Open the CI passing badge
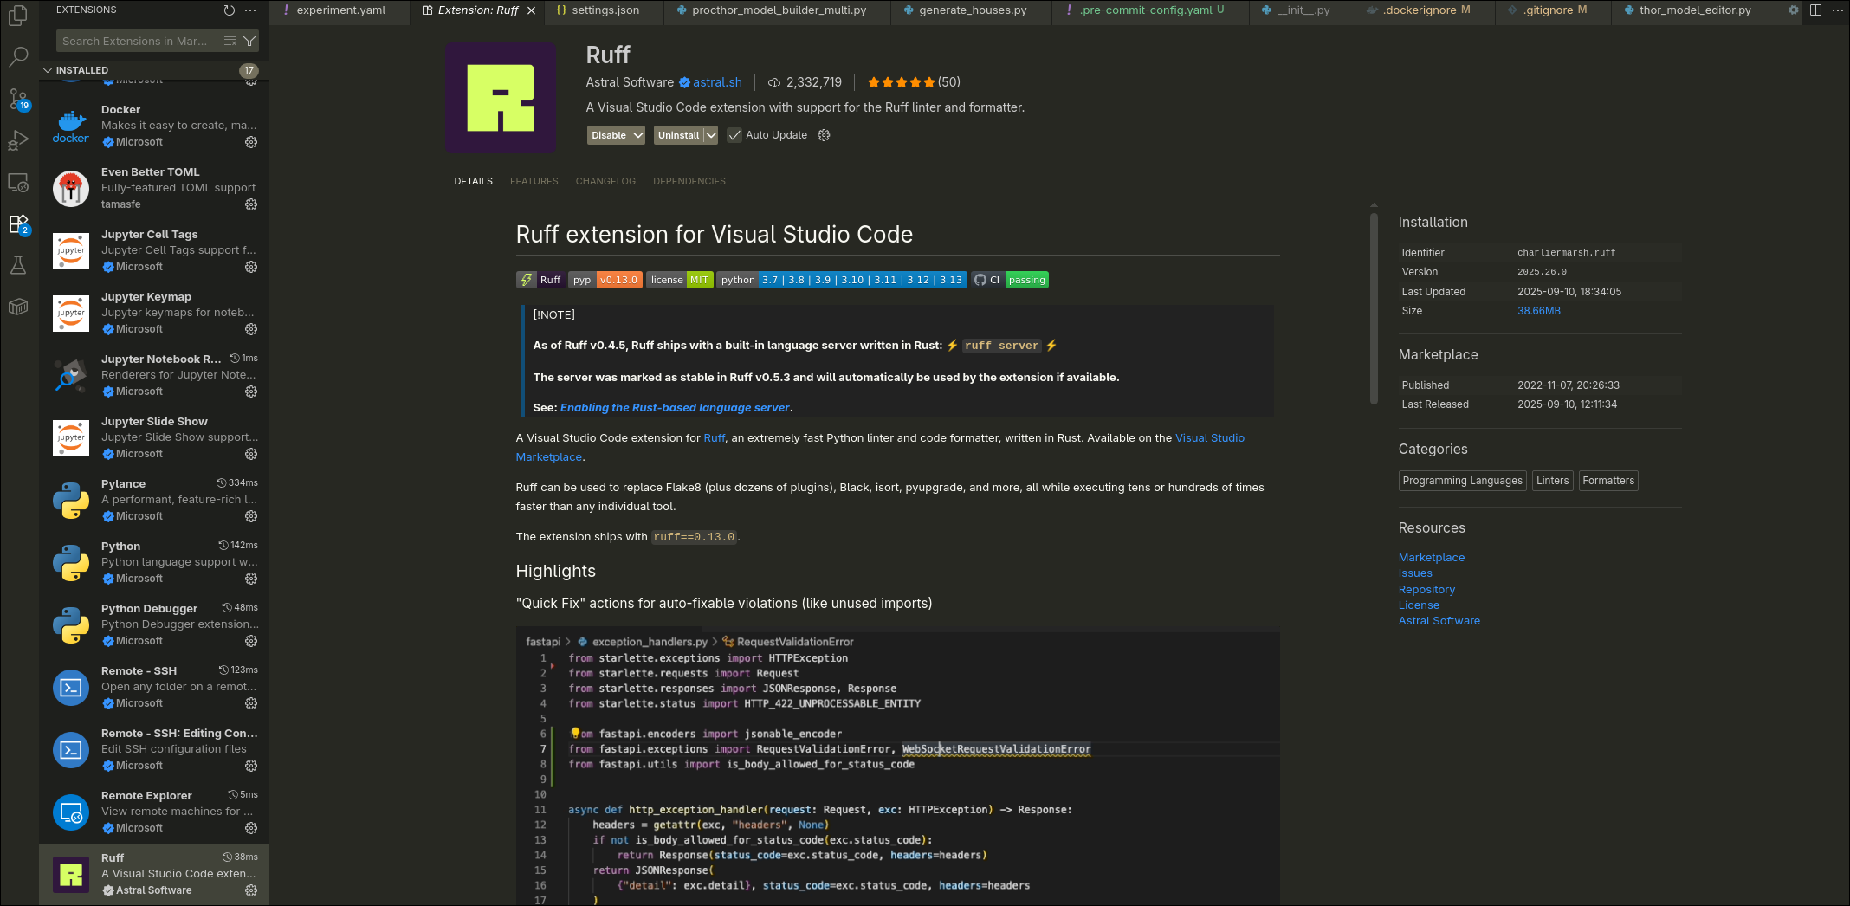 1009,280
